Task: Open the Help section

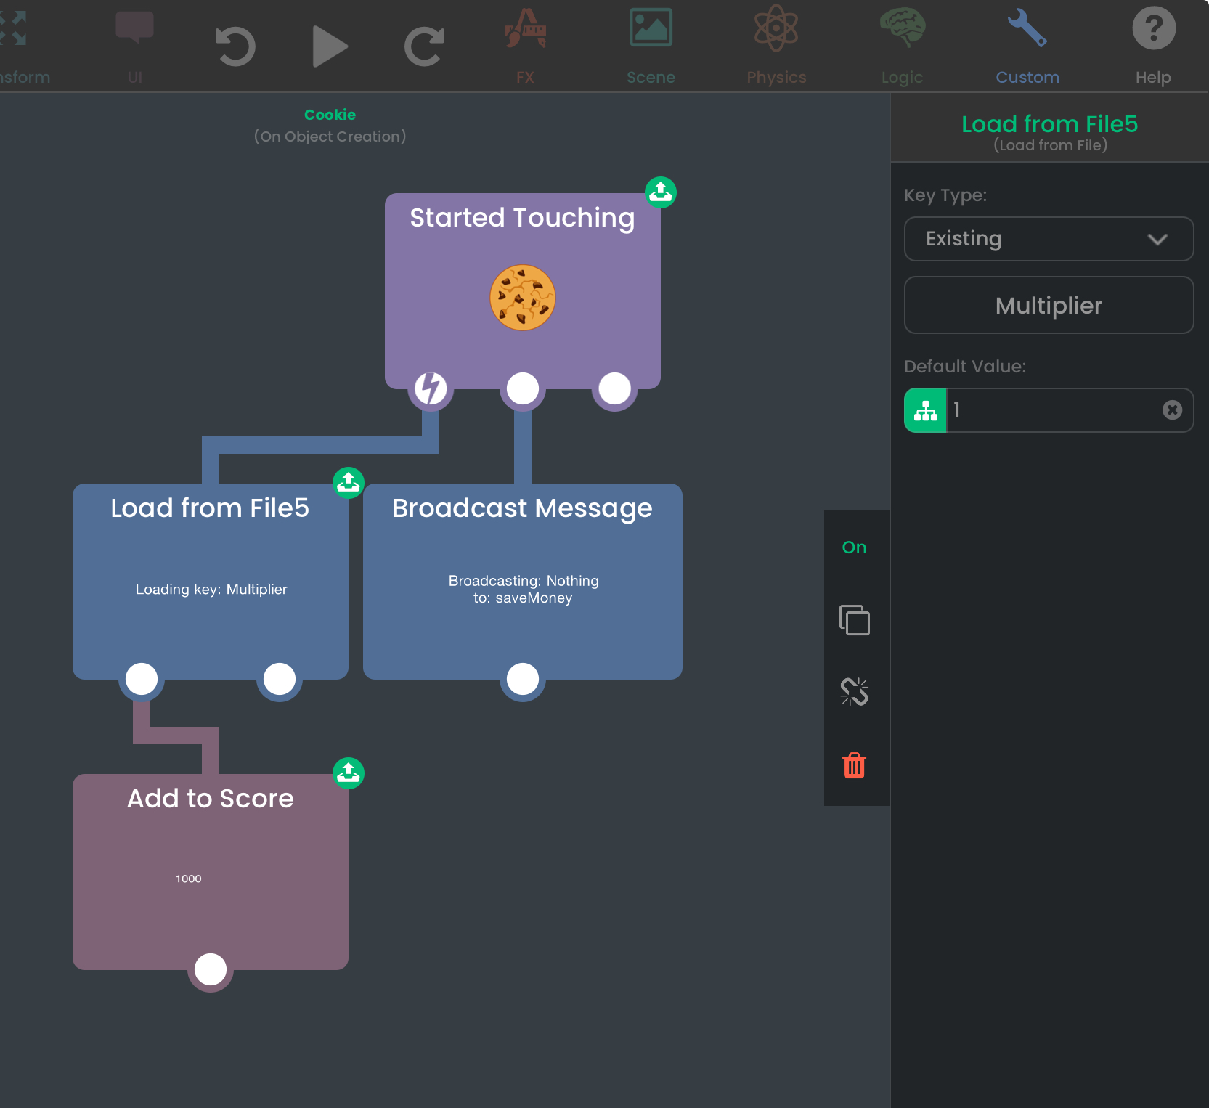Action: click(1153, 46)
